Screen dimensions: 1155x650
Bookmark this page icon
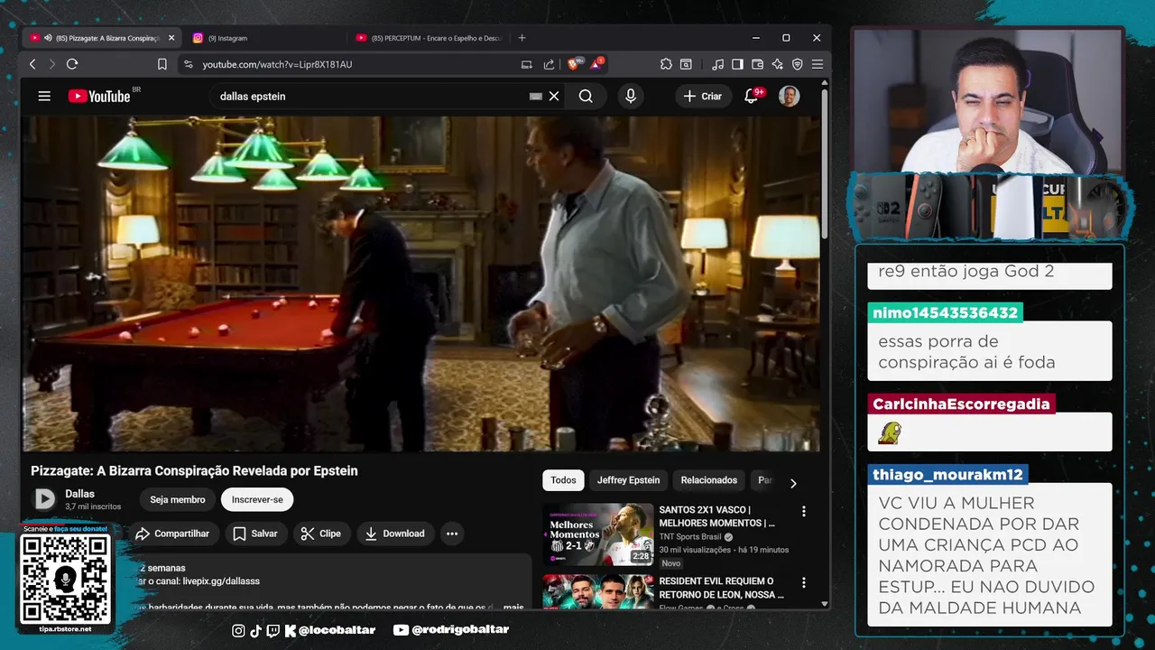pos(162,64)
